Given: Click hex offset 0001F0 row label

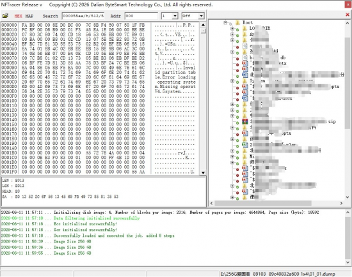Looking at the screenshot, I should pos(9,172).
